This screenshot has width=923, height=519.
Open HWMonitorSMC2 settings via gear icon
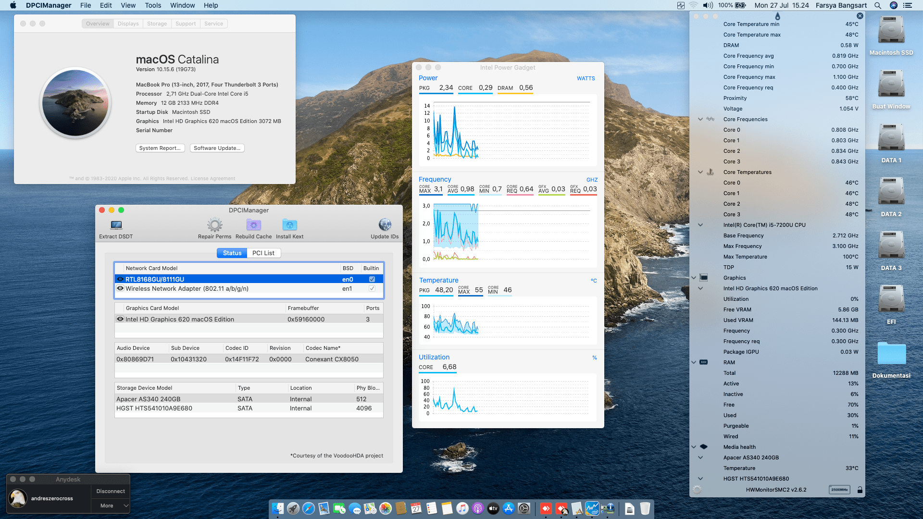click(697, 490)
